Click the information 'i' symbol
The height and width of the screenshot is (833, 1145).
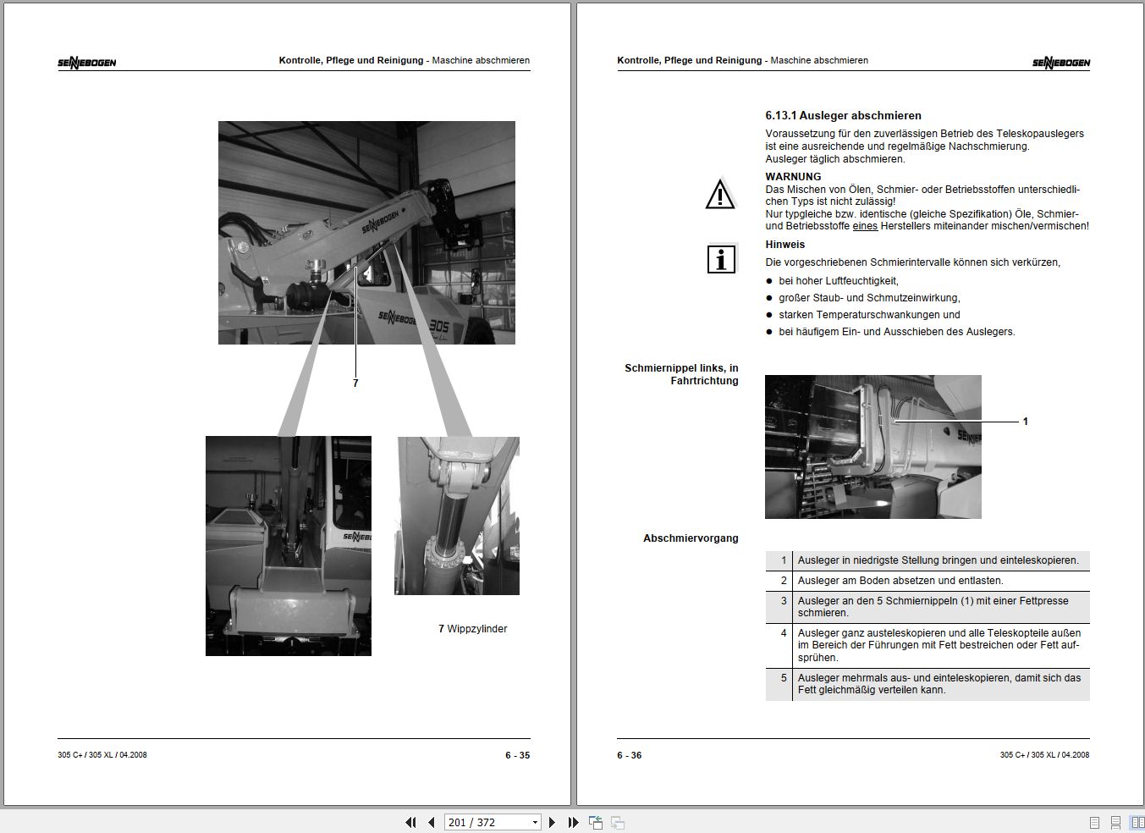pos(721,259)
